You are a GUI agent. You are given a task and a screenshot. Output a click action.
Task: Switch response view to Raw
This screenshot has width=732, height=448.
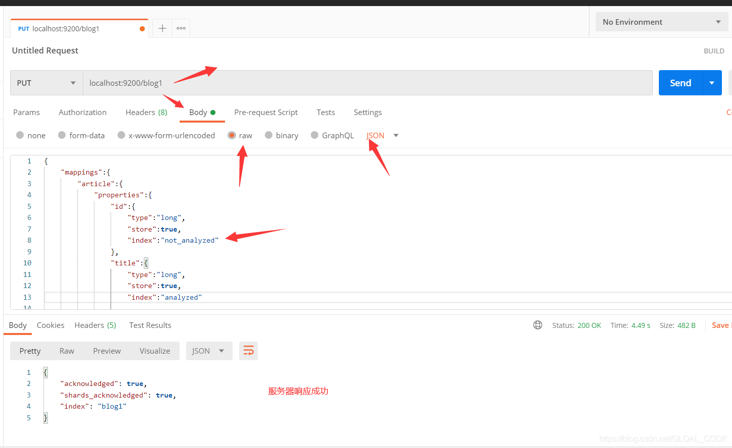pyautogui.click(x=67, y=351)
